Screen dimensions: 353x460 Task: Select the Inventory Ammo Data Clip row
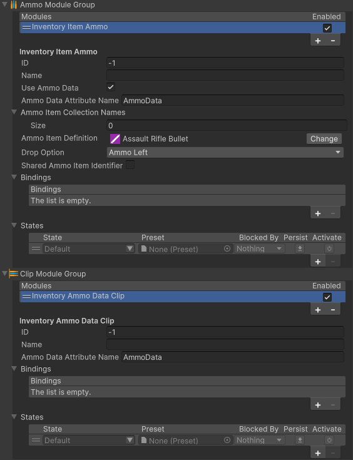pyautogui.click(x=183, y=296)
